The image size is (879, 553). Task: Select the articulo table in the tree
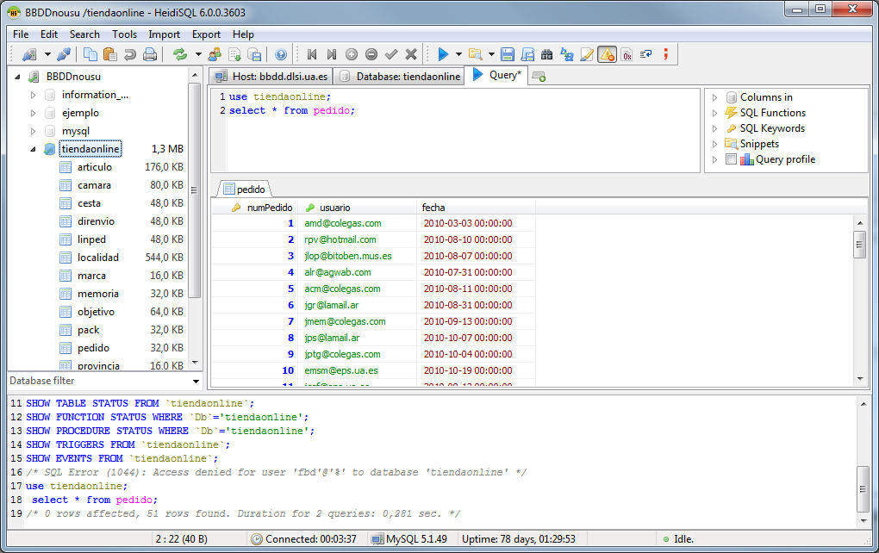(x=95, y=167)
